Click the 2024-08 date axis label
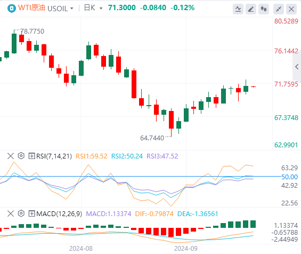 [81, 249]
